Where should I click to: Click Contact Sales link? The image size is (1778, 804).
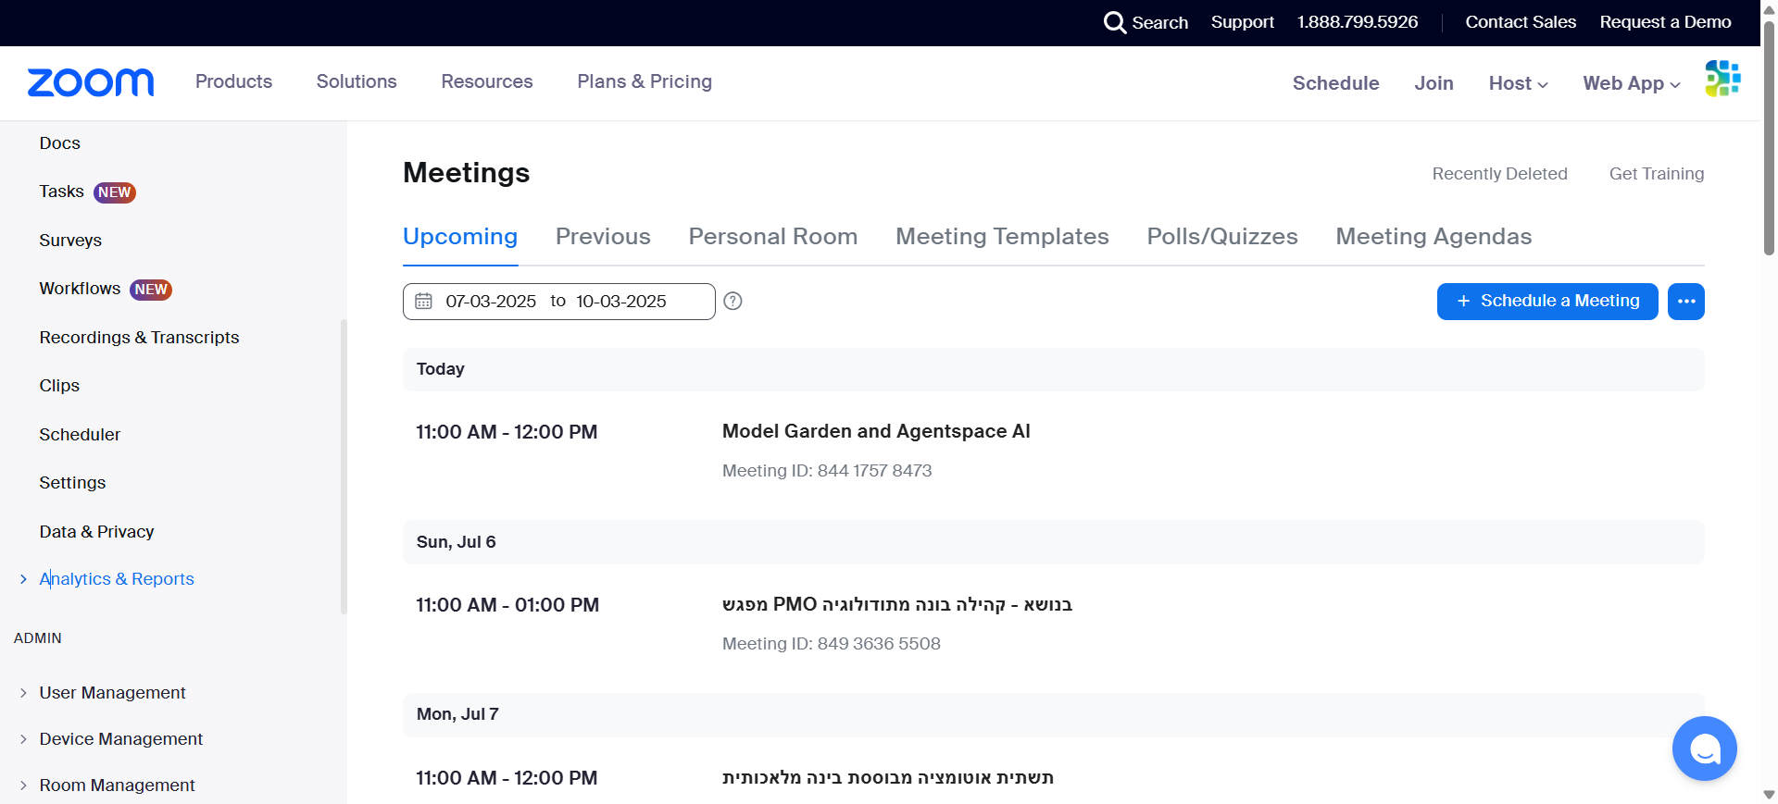tap(1521, 22)
